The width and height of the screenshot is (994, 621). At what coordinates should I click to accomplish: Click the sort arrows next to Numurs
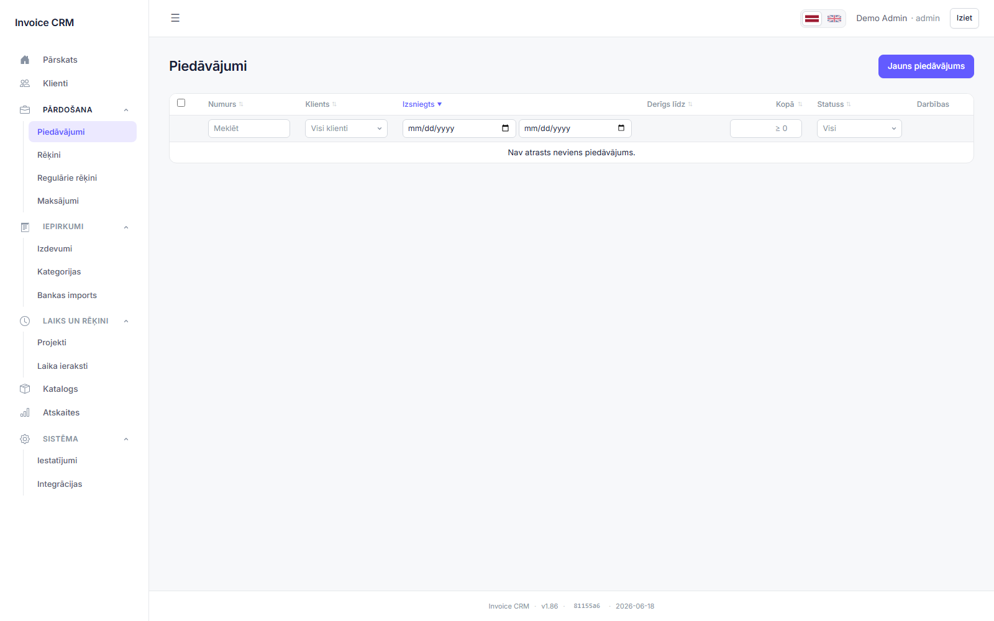click(x=241, y=104)
